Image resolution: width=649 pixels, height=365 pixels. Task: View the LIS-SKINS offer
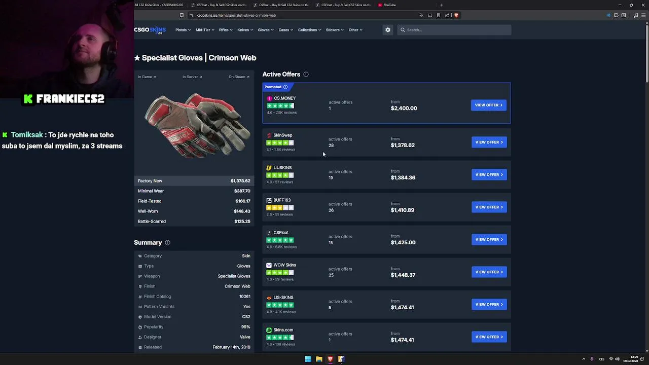pyautogui.click(x=489, y=305)
